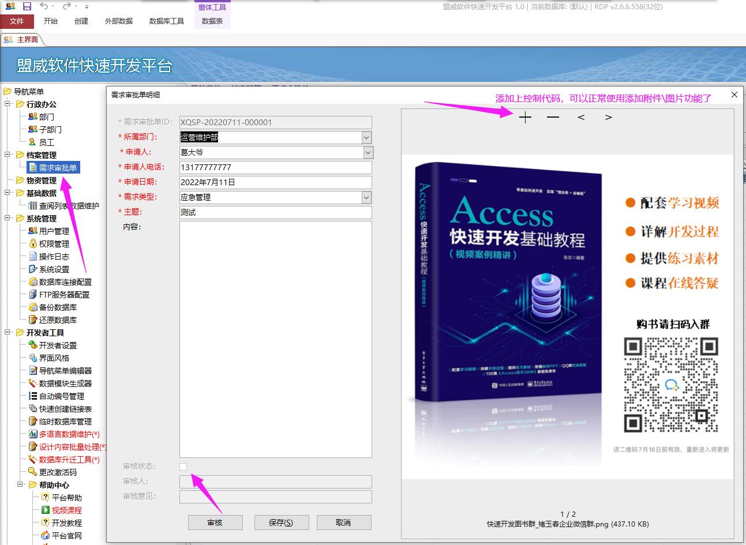Collapse the 系统管理 tree node
The height and width of the screenshot is (545, 746).
tap(8, 218)
